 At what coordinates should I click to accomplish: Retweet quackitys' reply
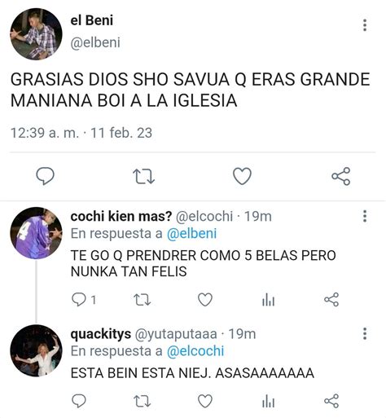pyautogui.click(x=143, y=401)
